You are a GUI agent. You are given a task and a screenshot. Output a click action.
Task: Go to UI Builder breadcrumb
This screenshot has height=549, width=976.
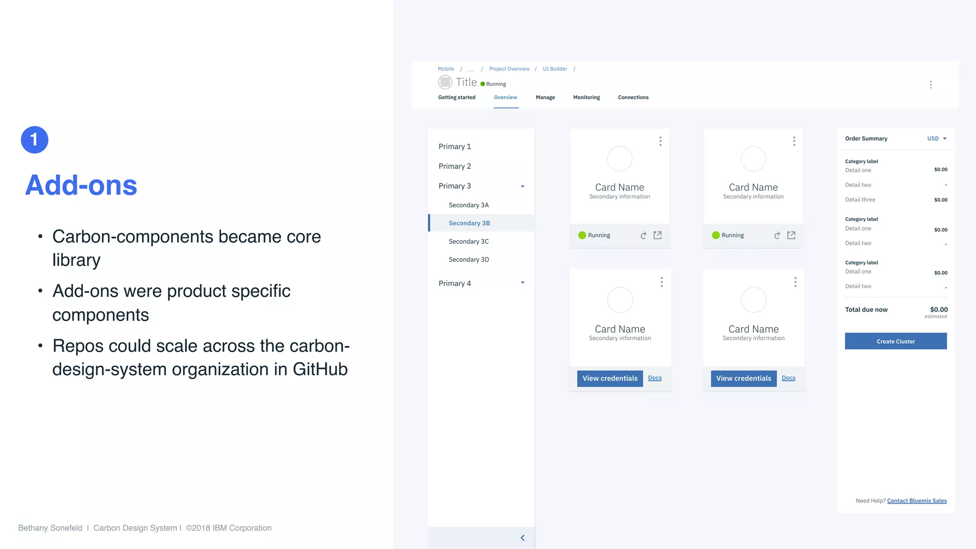click(x=555, y=69)
